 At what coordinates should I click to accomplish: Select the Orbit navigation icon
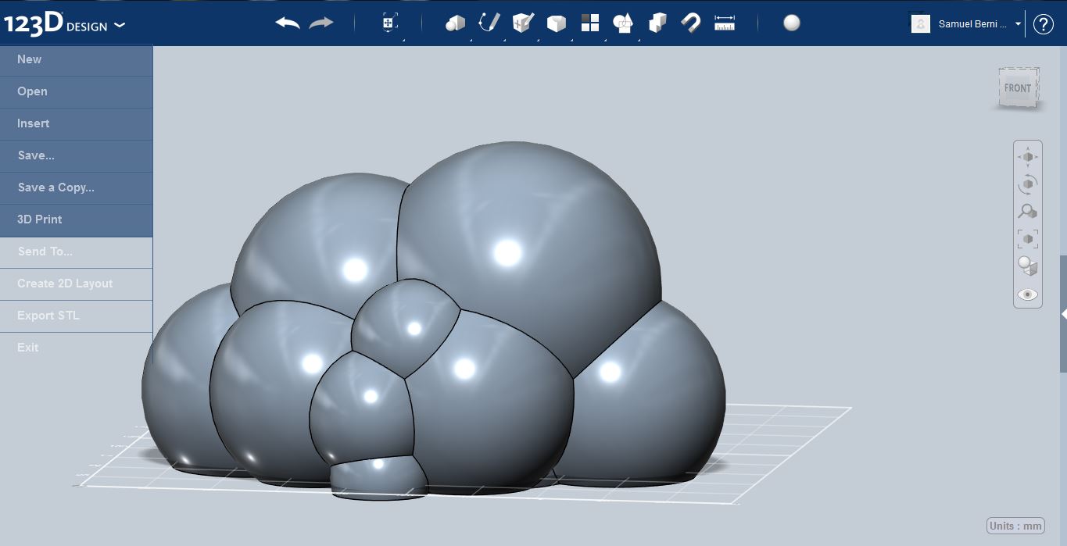[1027, 184]
